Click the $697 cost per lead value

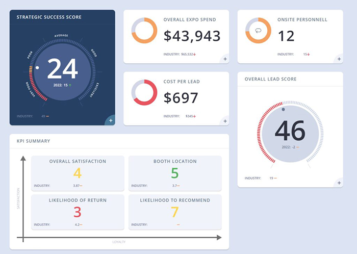(181, 98)
